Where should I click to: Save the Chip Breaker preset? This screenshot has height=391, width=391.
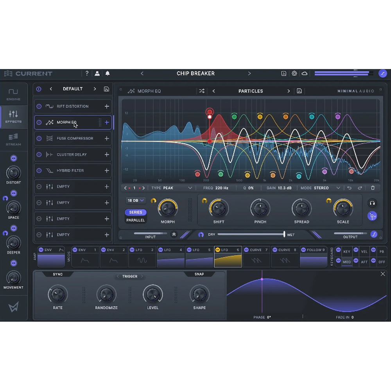click(x=283, y=74)
